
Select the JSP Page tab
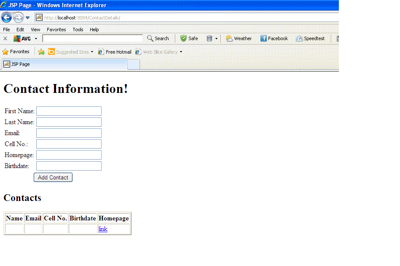pyautogui.click(x=64, y=64)
